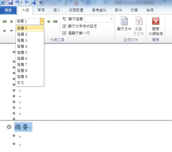Expand the 摘要 heading plus symbol

point(9,127)
